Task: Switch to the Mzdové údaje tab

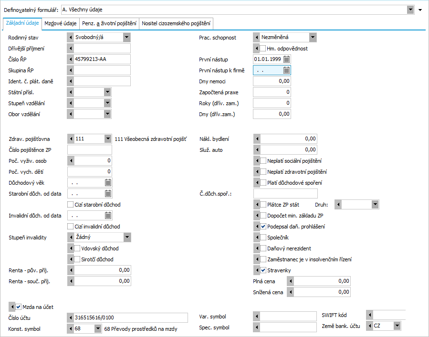Action: coord(60,23)
